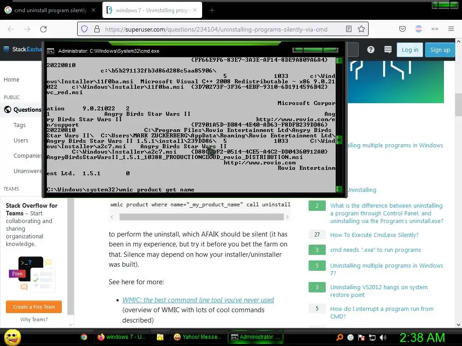This screenshot has height=346, width=462.
Task: Click the 2:38 AM clock
Action: tap(422, 337)
